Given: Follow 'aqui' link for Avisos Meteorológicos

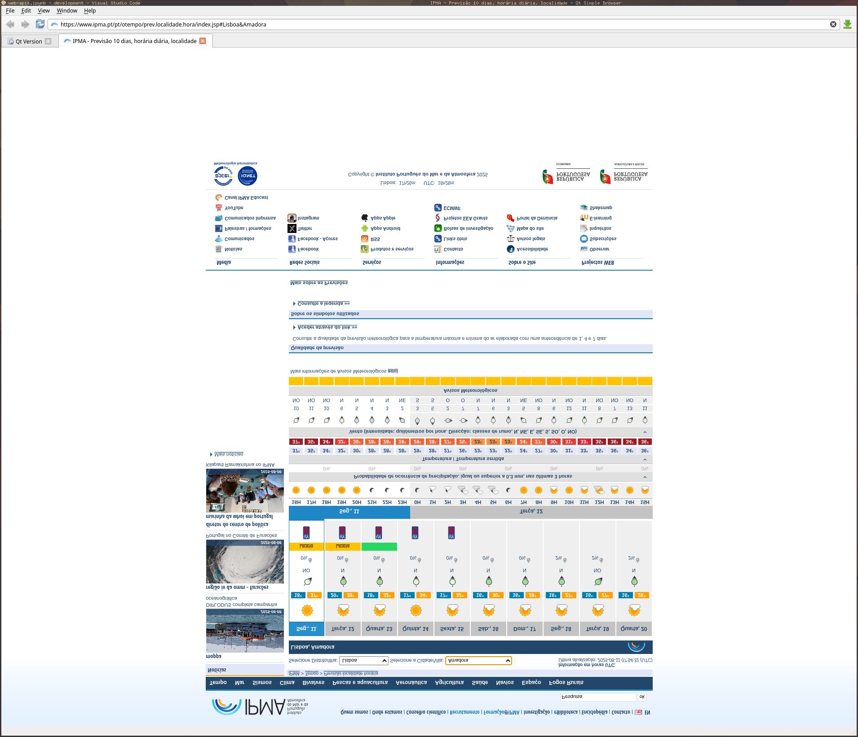Looking at the screenshot, I should (393, 371).
